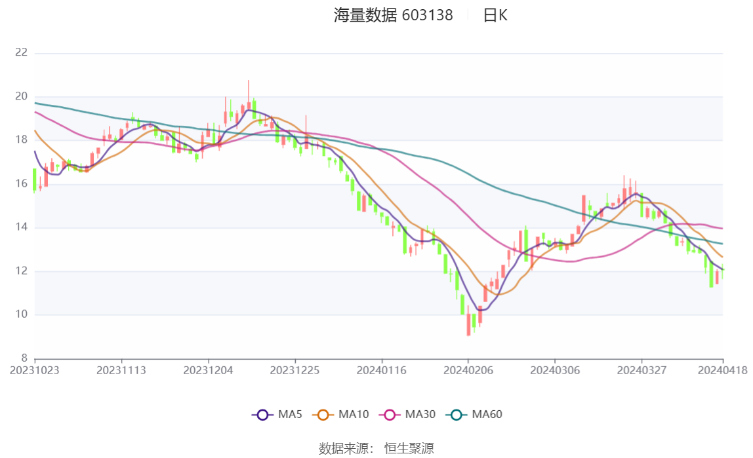This screenshot has width=753, height=458.
Task: Hide the MA10 moving average line
Action: click(342, 414)
